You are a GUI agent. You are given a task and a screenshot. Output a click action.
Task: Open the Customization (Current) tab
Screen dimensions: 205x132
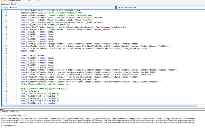pos(9,4)
